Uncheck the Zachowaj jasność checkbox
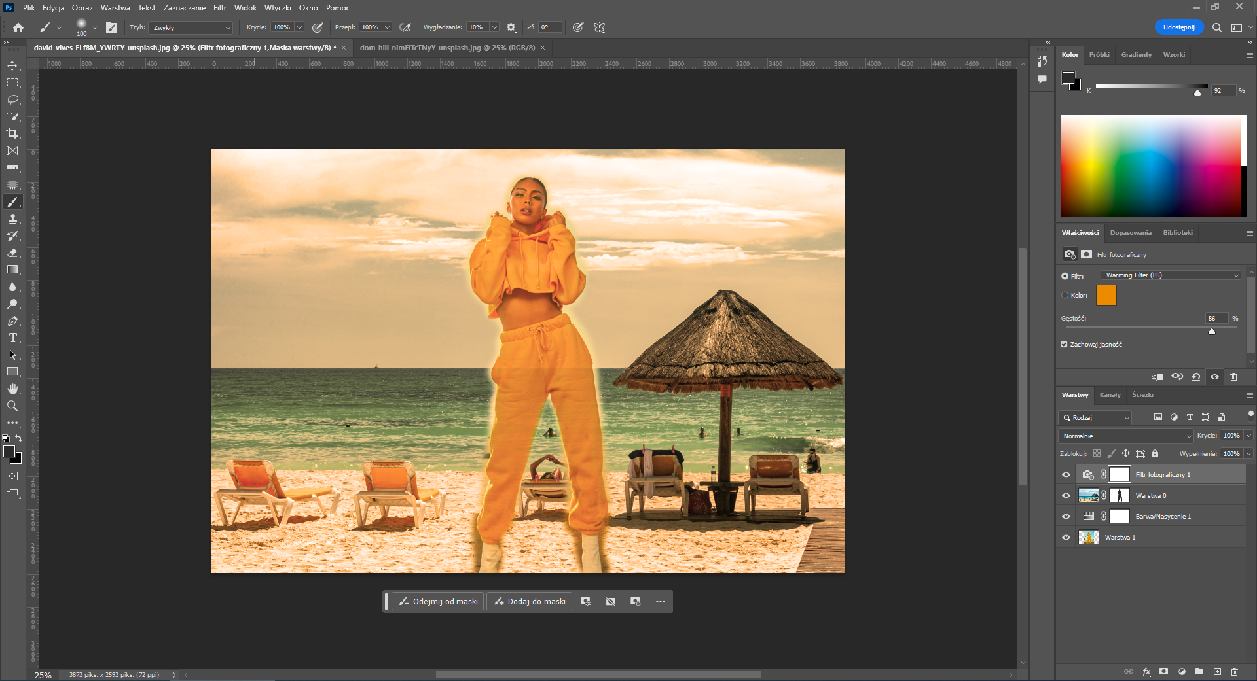Screen dimensions: 1257x681 click(x=1064, y=344)
